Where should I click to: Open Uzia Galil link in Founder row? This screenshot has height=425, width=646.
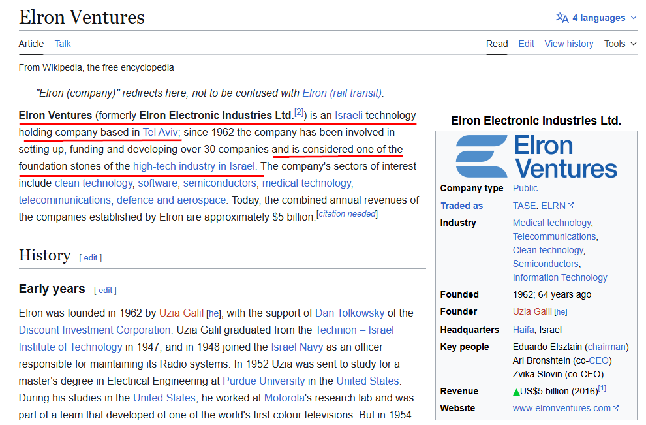[x=532, y=311]
